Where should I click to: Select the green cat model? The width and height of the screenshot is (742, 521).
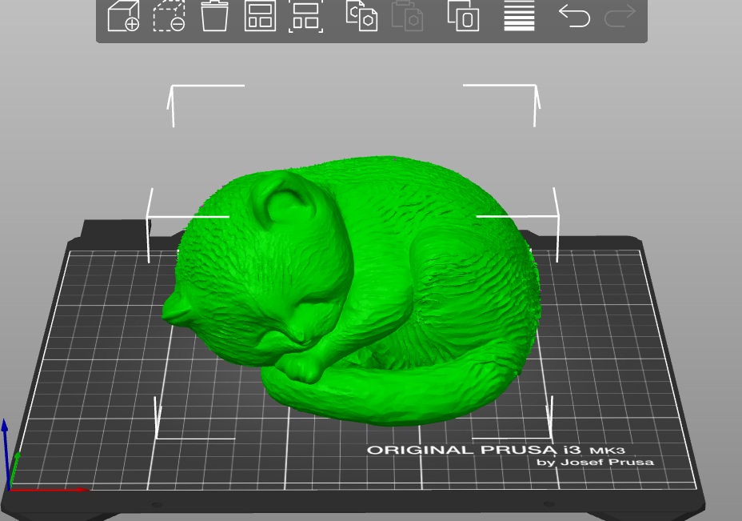[351, 290]
